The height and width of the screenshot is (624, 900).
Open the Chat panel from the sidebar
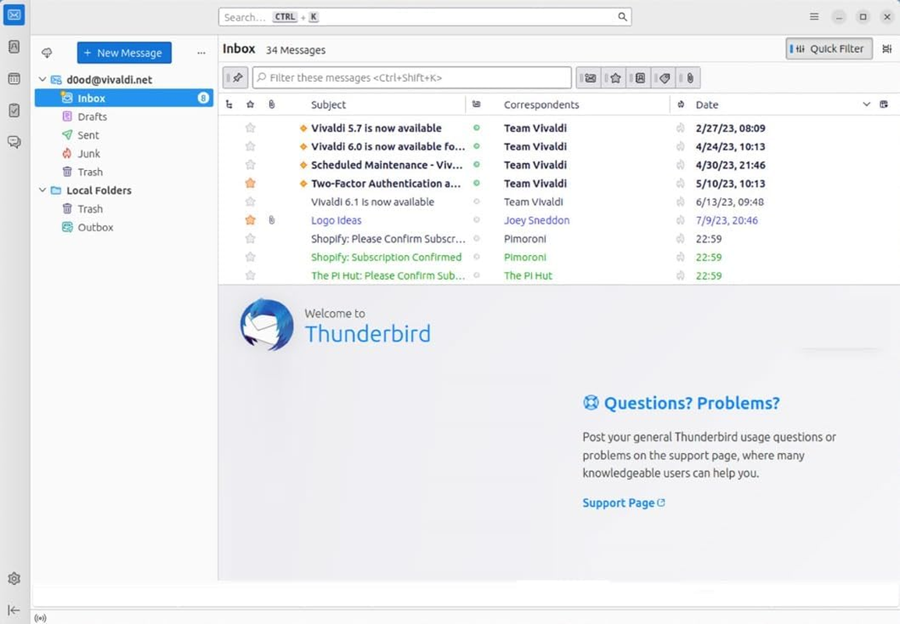(13, 142)
